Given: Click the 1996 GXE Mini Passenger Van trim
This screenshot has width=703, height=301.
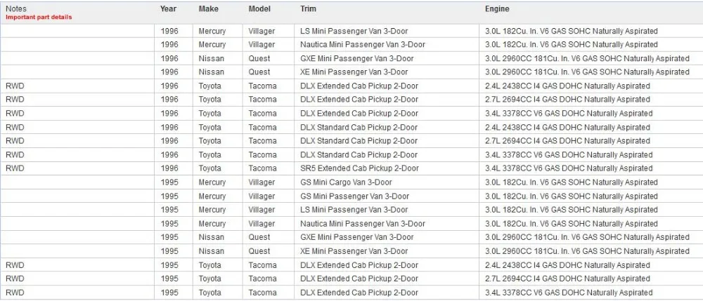Looking at the screenshot, I should [x=356, y=59].
